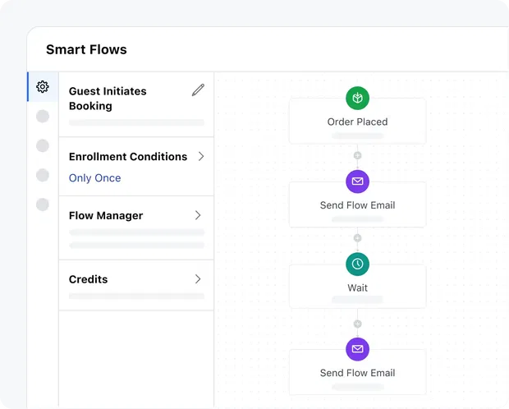Click the last Send Flow Email label

(x=357, y=373)
